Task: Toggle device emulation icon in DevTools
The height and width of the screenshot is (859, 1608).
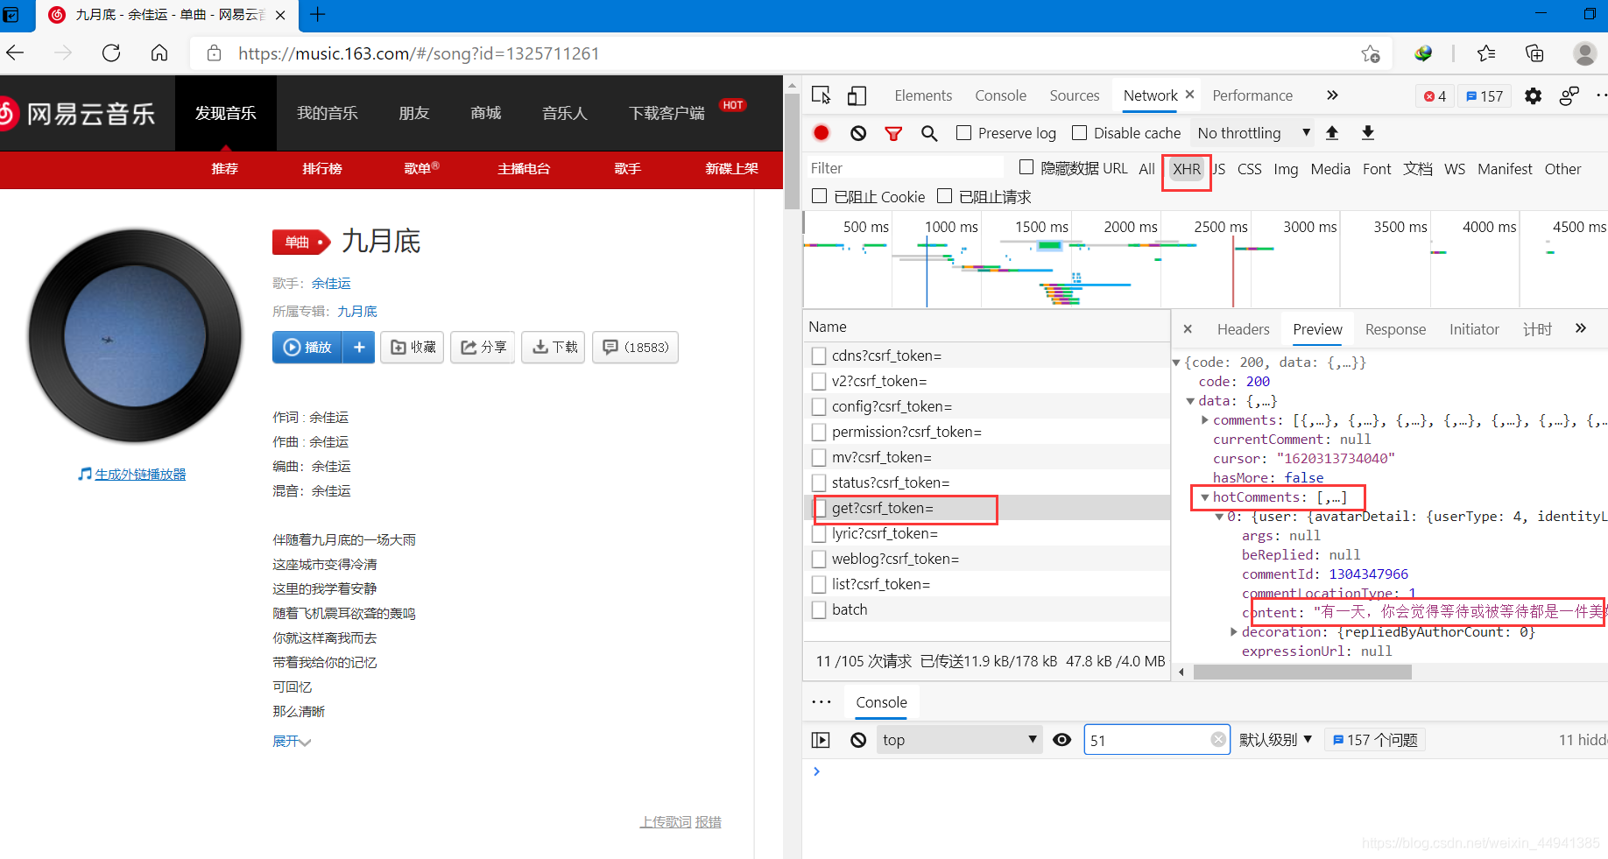Action: [857, 95]
